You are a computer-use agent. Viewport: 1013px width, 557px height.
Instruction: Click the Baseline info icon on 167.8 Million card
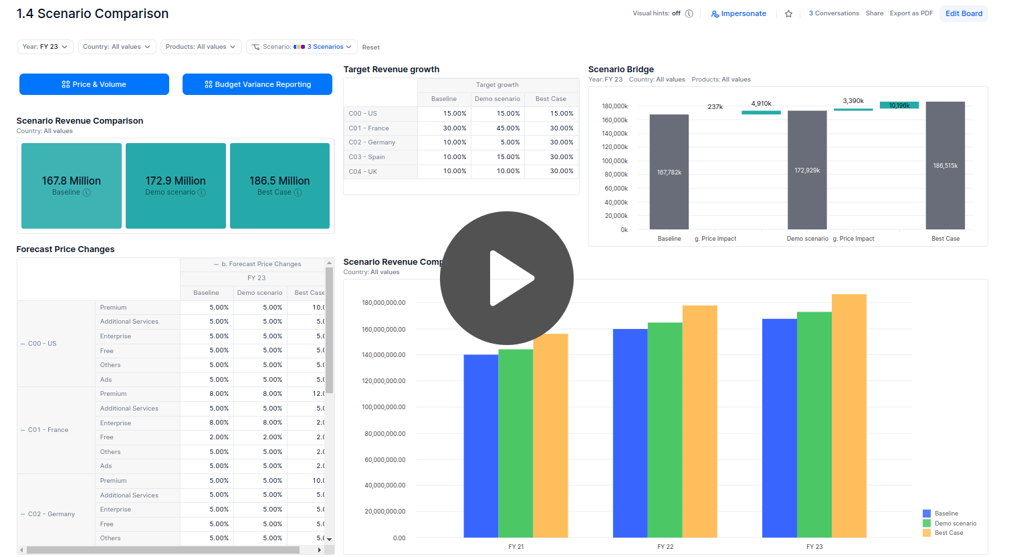coord(87,193)
